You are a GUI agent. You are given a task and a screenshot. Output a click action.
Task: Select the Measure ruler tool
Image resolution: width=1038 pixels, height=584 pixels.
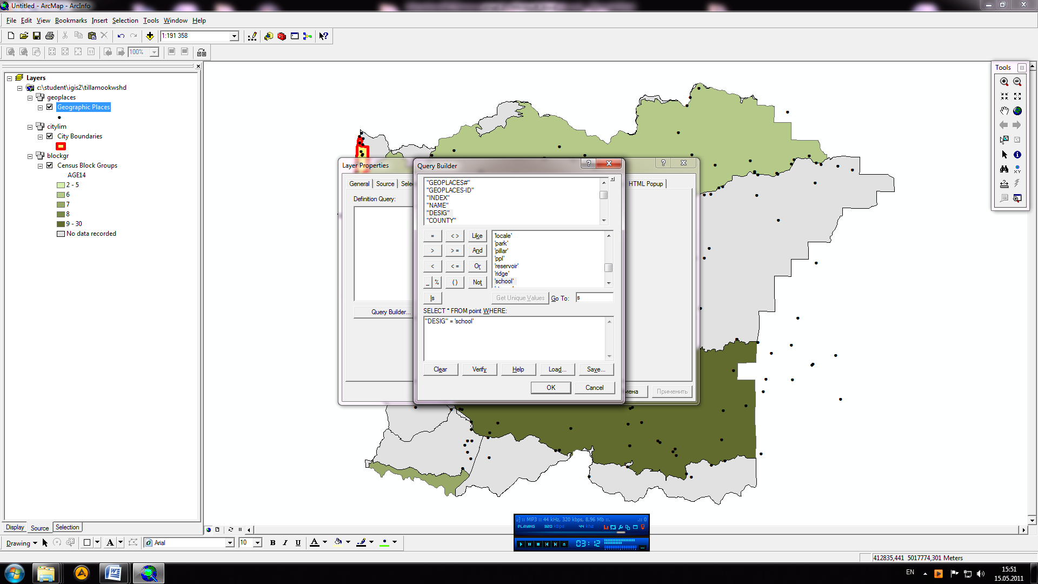(x=1004, y=184)
